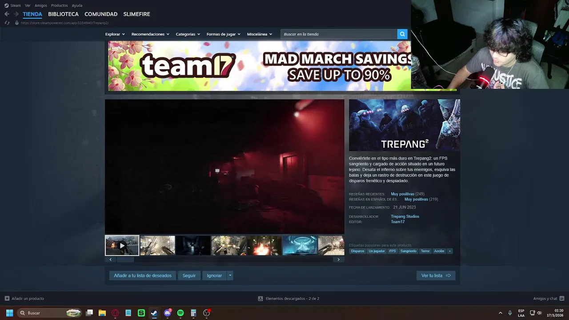
Task: Open Calculator from the taskbar
Action: click(193, 313)
